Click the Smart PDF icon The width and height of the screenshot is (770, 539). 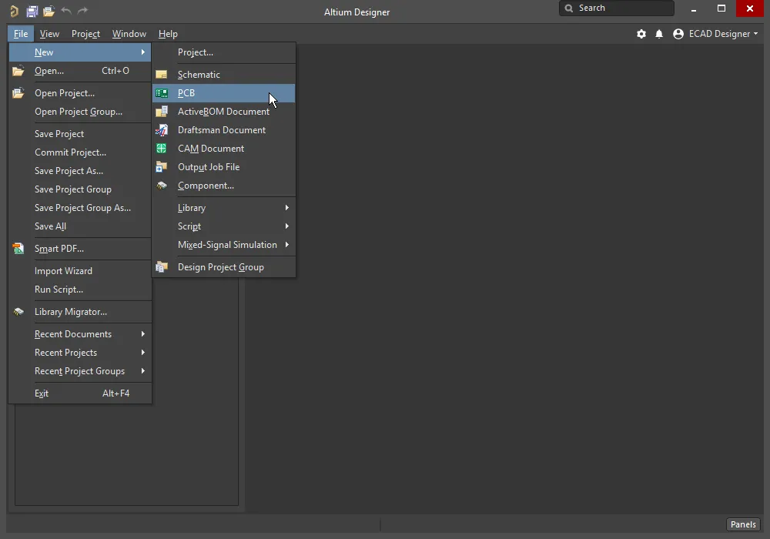18,249
